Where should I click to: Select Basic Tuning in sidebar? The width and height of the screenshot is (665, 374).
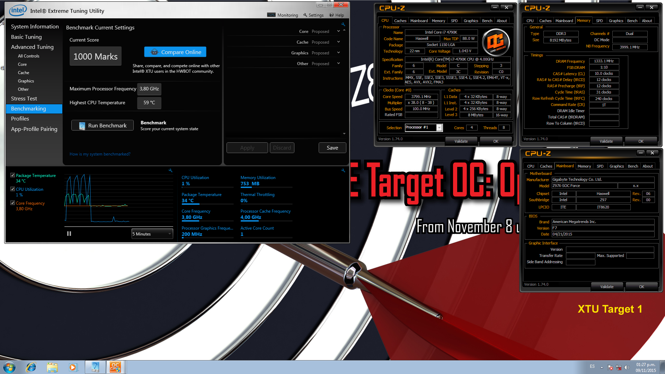pos(26,37)
